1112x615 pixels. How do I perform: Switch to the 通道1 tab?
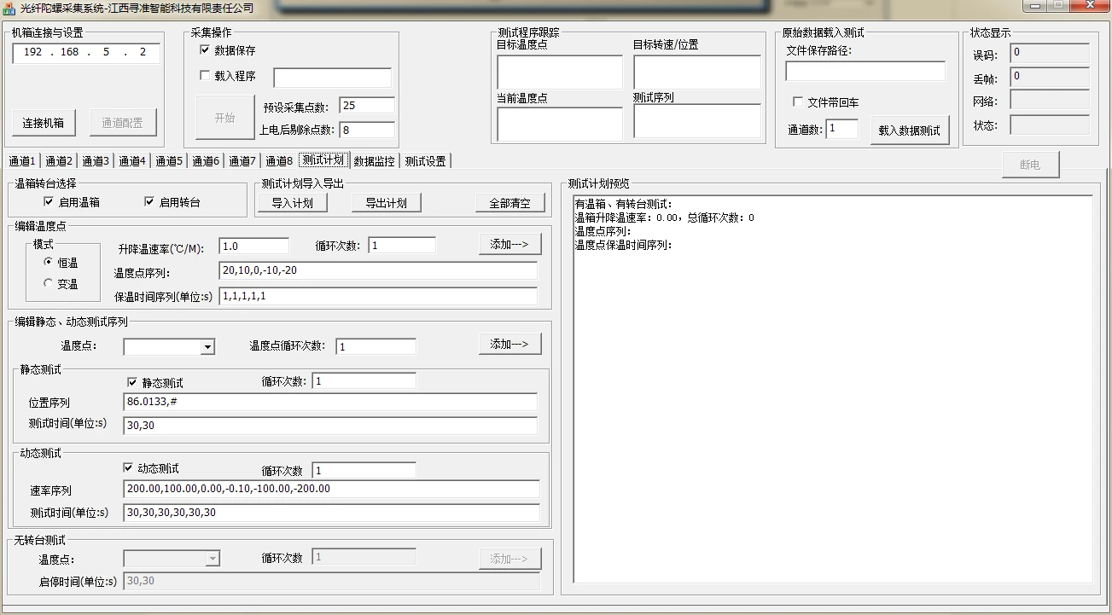22,160
